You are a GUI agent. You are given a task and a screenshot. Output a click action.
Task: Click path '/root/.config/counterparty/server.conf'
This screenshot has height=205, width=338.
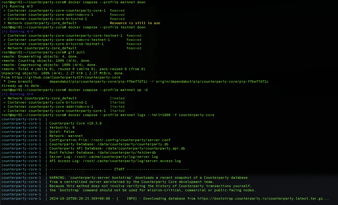(131, 140)
